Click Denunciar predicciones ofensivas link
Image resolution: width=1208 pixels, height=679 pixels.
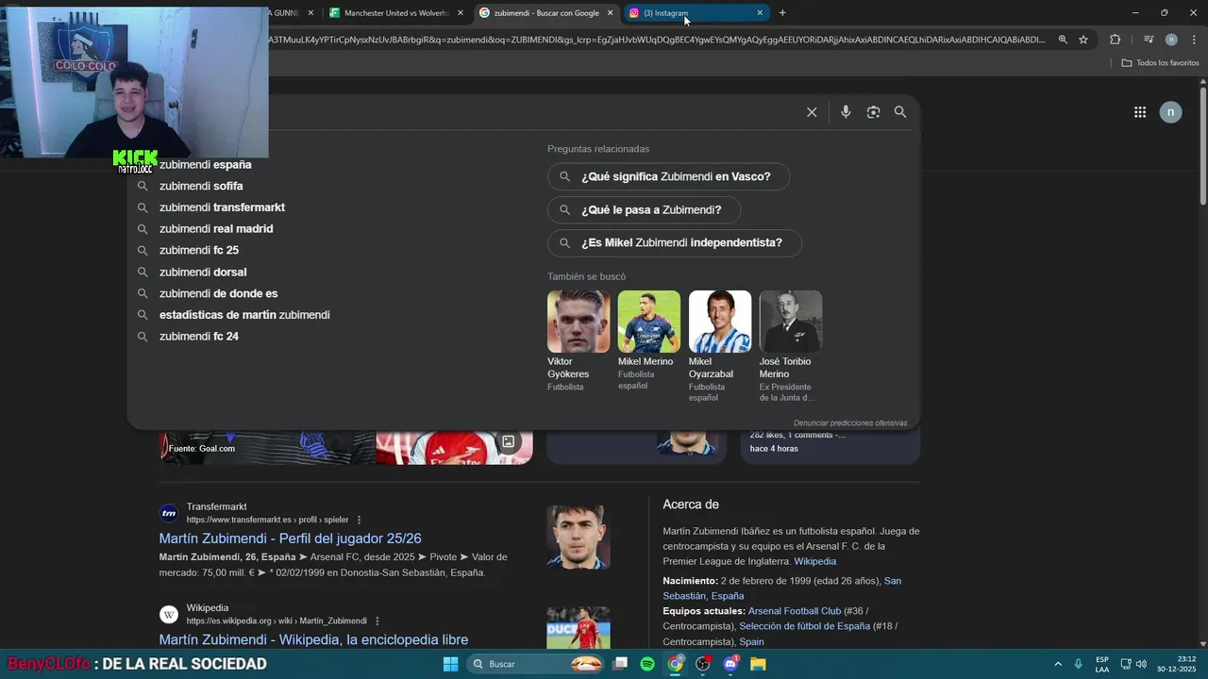(850, 423)
